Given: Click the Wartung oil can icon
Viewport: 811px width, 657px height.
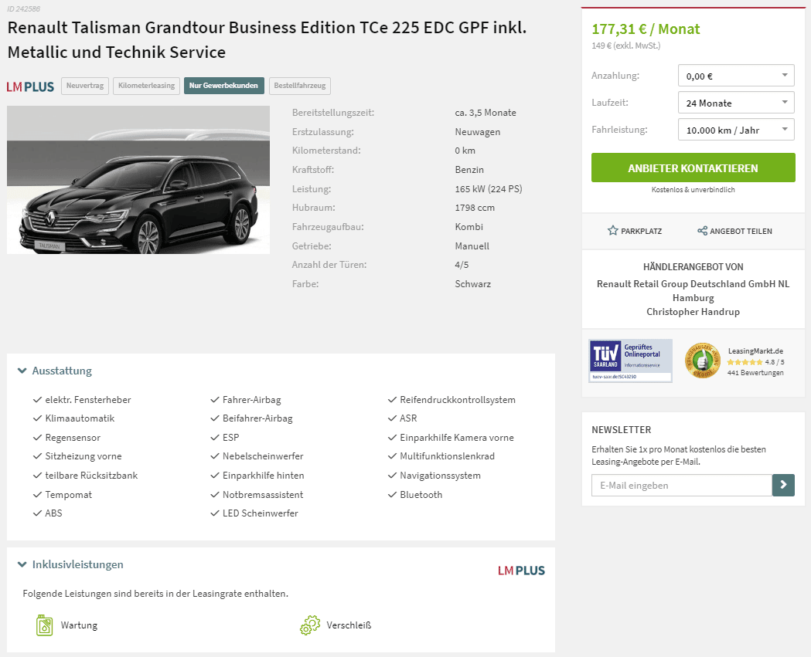Looking at the screenshot, I should [45, 625].
